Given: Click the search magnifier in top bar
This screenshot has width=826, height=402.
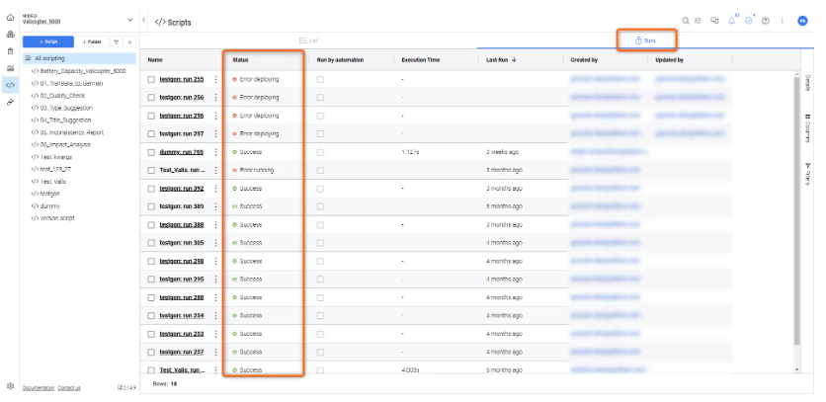Looking at the screenshot, I should [x=686, y=21].
